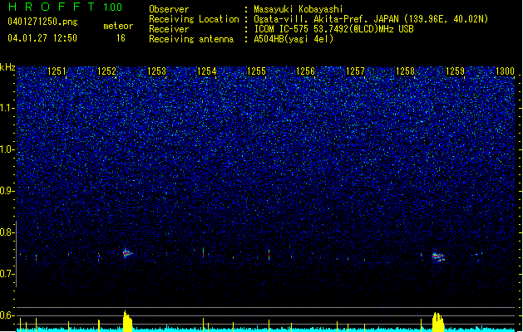Click the 'Receiver' field label
The image size is (523, 332).
pyautogui.click(x=169, y=29)
